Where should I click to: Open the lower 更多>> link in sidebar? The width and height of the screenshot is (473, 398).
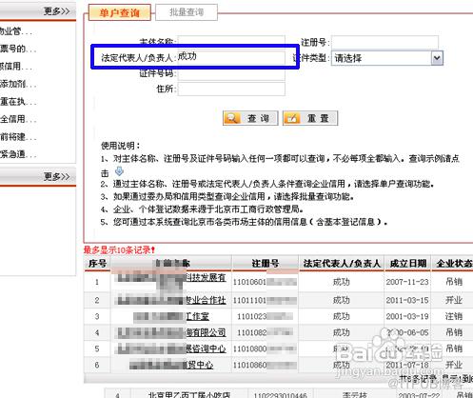[x=56, y=176]
